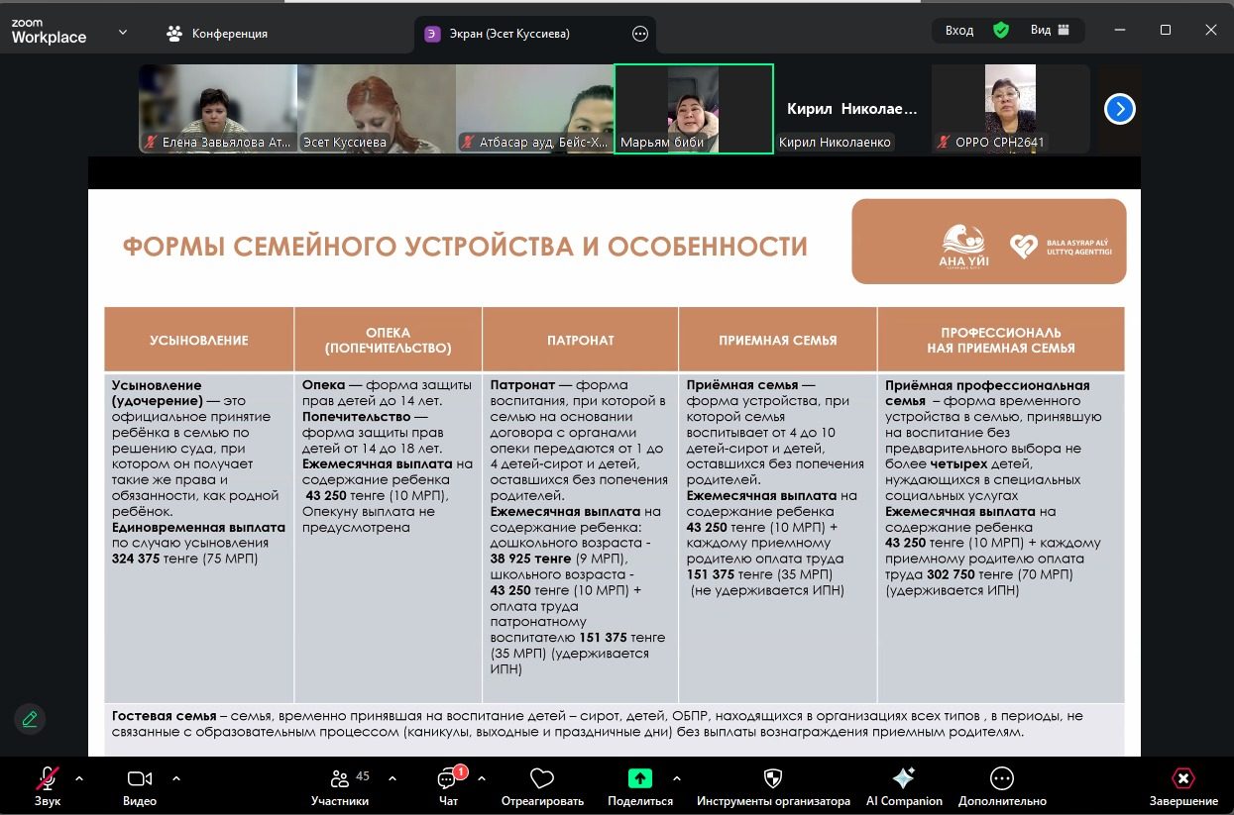Image resolution: width=1234 pixels, height=815 pixels.
Task: Open the Zoom Workplace dropdown chevron
Action: (x=123, y=32)
